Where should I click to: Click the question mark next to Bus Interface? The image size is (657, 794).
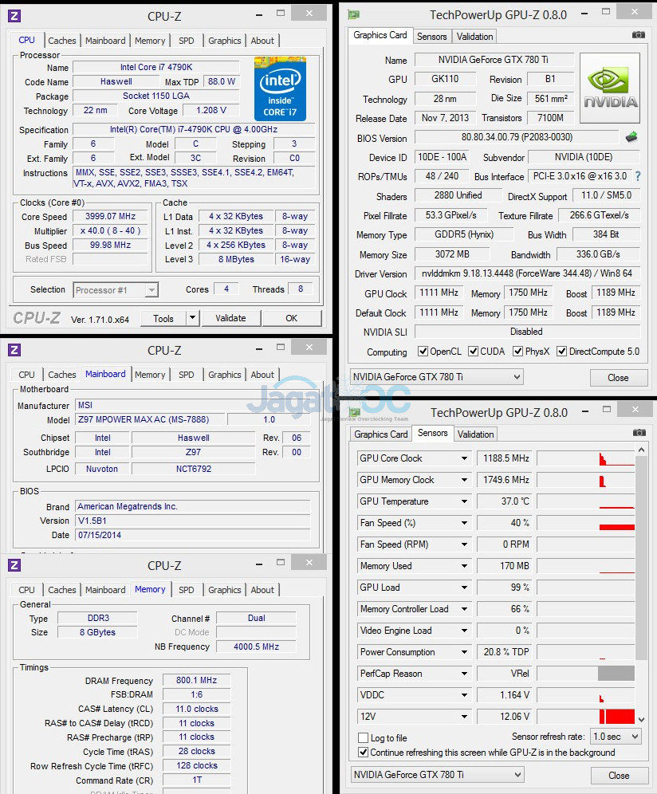coord(637,176)
